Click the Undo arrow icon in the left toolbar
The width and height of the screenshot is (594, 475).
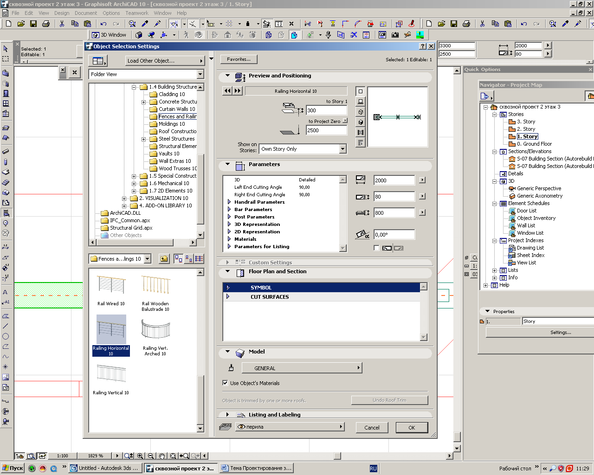[x=103, y=24]
